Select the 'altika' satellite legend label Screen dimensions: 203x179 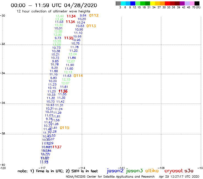[152, 170]
